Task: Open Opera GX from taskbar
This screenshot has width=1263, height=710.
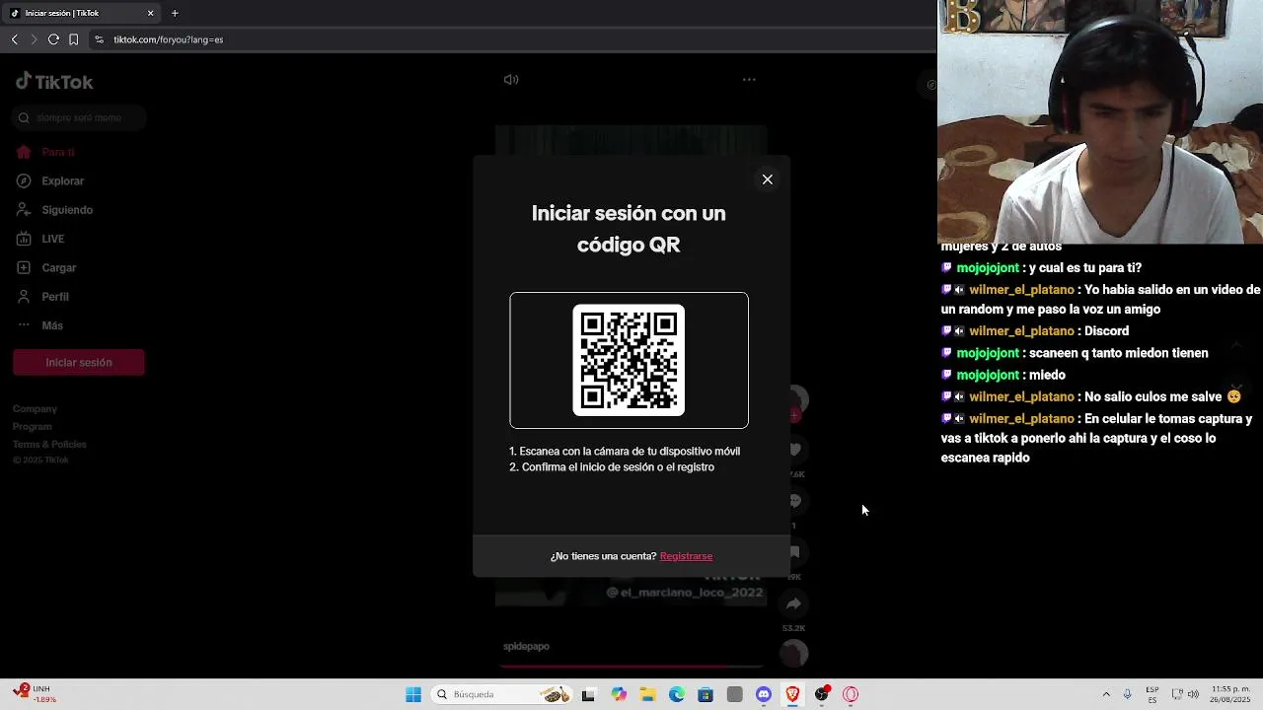Action: click(x=851, y=694)
